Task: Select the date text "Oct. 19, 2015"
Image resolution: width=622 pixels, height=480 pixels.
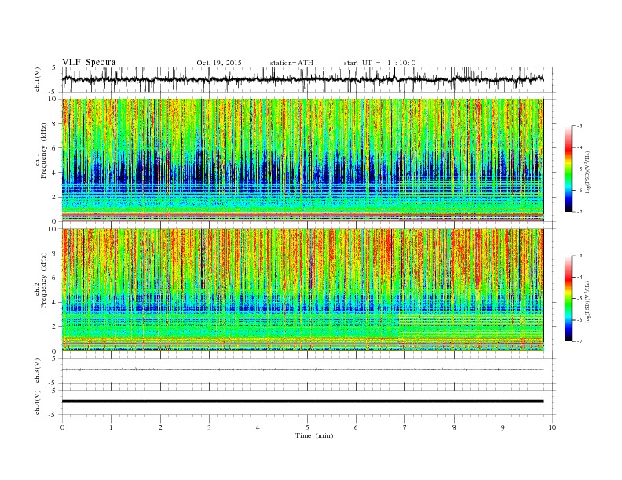Action: click(219, 63)
